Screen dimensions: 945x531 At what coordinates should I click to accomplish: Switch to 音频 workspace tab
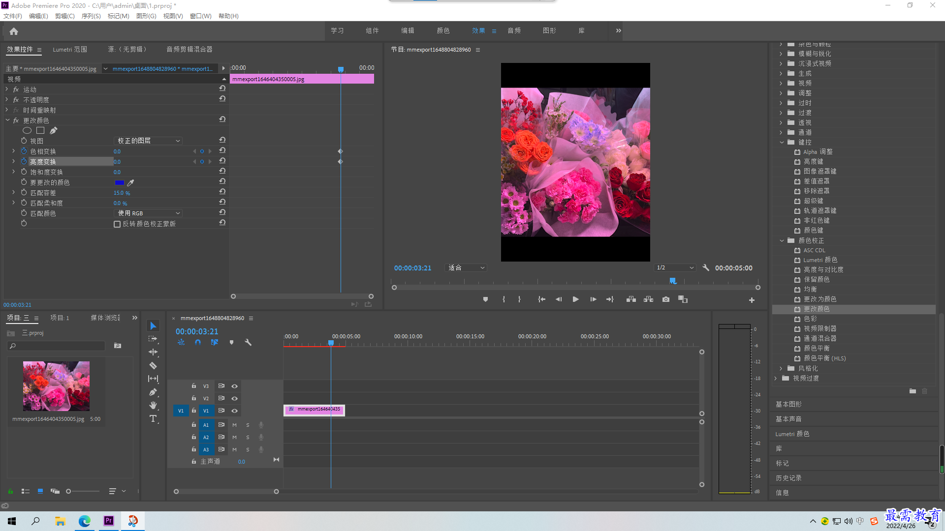[x=514, y=30]
